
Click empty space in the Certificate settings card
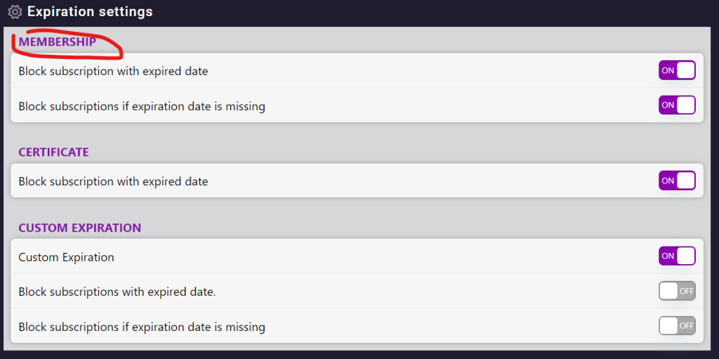pos(421,181)
